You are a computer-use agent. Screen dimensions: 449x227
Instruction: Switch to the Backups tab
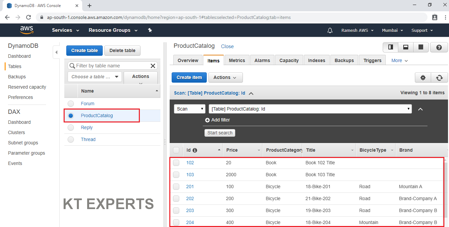pyautogui.click(x=344, y=60)
